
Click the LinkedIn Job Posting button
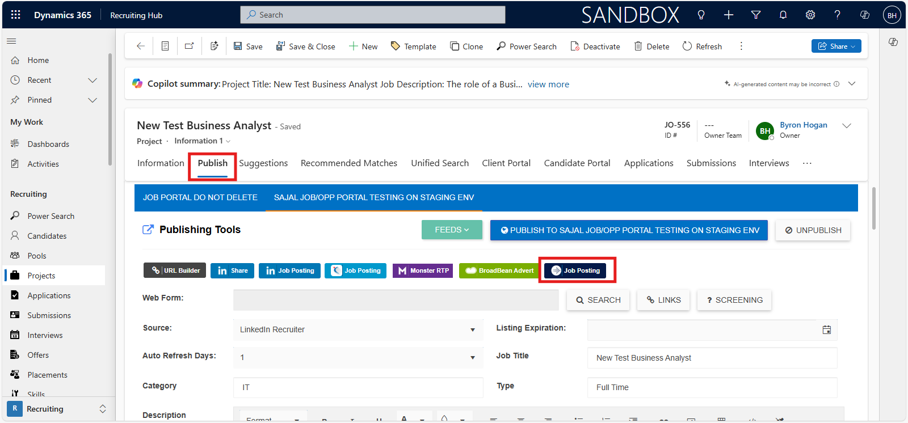[x=290, y=270]
